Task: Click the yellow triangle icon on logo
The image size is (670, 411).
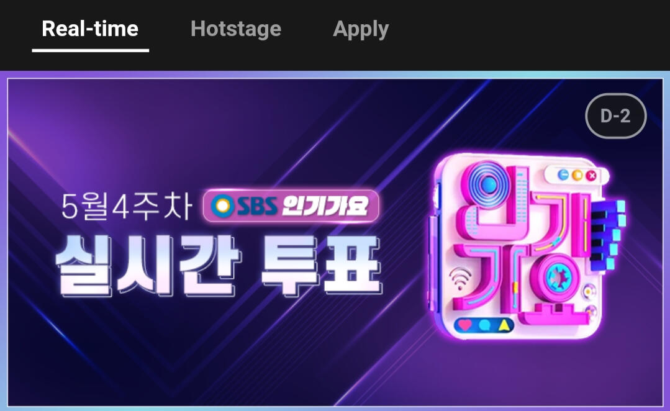Action: click(504, 325)
